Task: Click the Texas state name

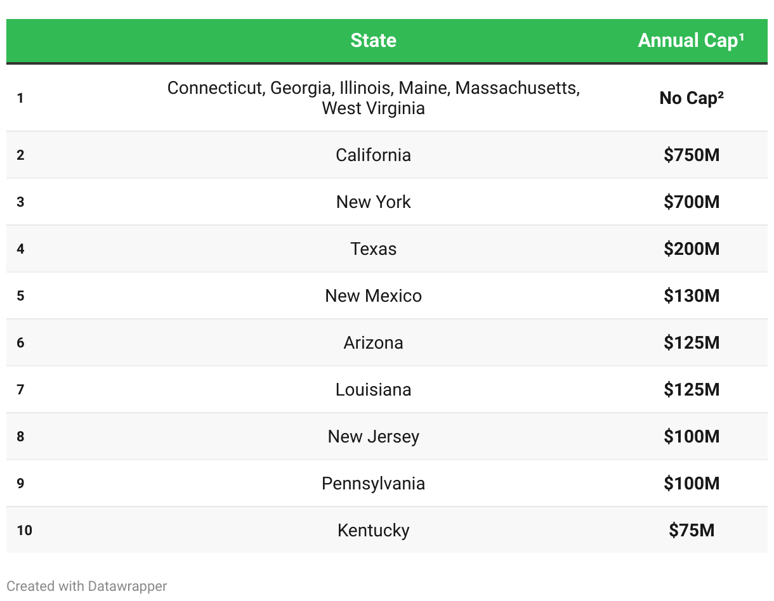Action: click(x=373, y=249)
